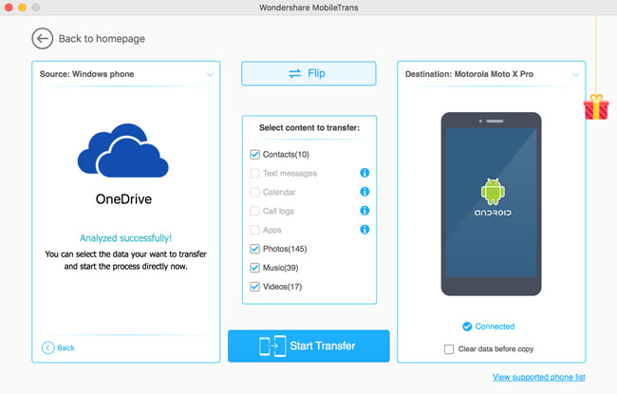Expand the Destination: Motorola Moto X Pro dropdown
617x394 pixels.
tap(575, 74)
